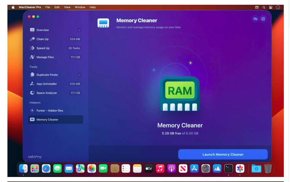Select Memory Cleaner in sidebar
This screenshot has width=290, height=182.
(x=56, y=120)
